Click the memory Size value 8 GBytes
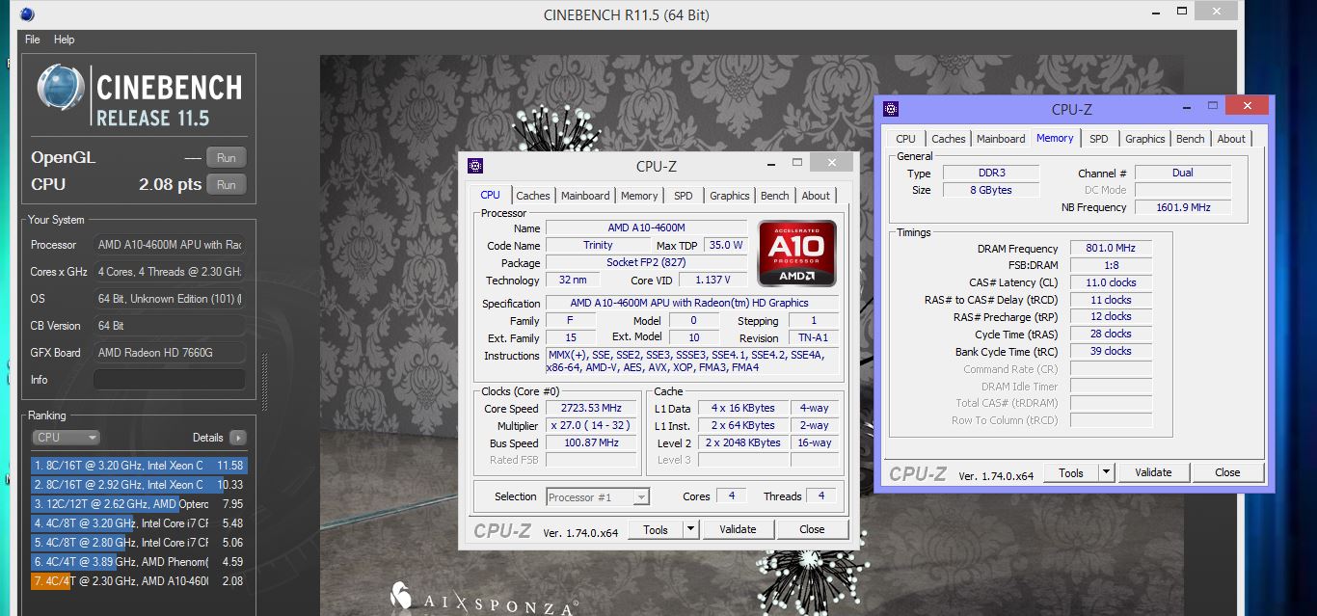This screenshot has width=1317, height=616. [990, 190]
